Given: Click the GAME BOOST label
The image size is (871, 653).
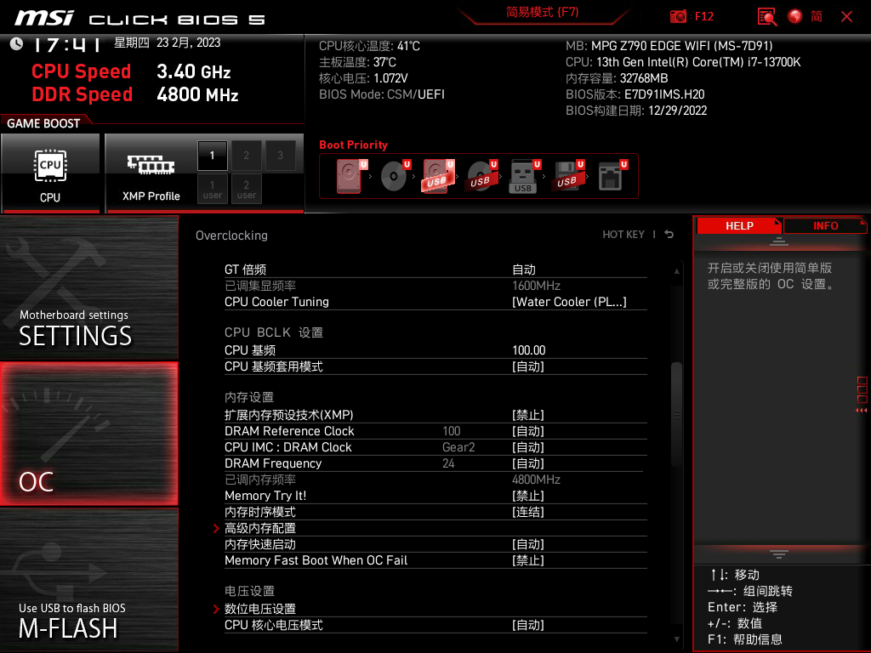Looking at the screenshot, I should tap(43, 123).
